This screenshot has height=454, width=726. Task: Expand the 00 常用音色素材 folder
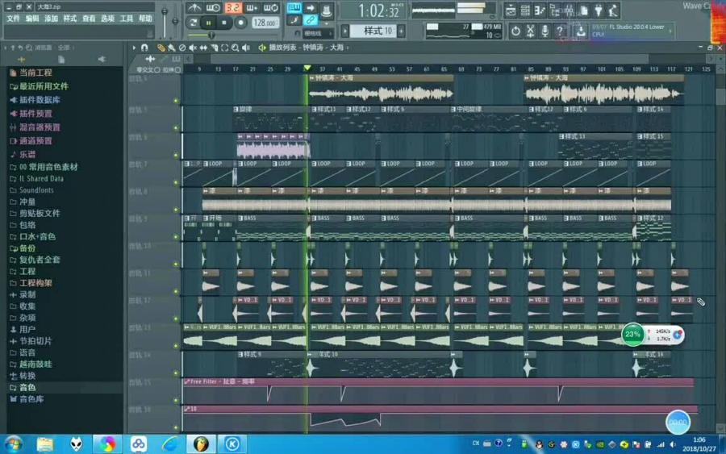click(48, 167)
